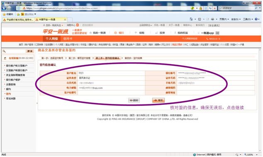This screenshot has width=263, height=157.
Task: Open the 页面(P) page menu dropdown
Action: coord(224,19)
